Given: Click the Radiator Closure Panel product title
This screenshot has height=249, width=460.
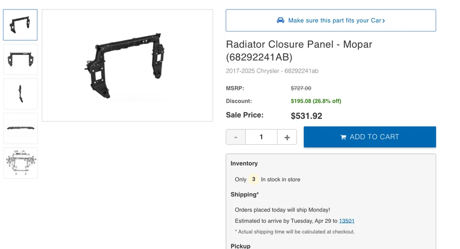Looking at the screenshot, I should [x=299, y=51].
